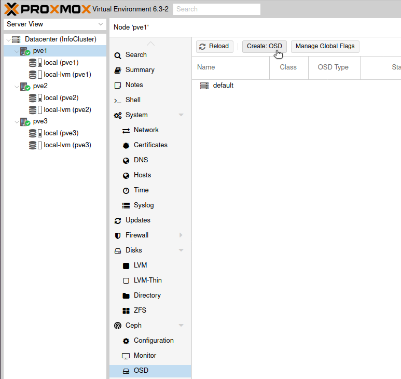Sort by the Class column header
401x379 pixels.
click(x=289, y=67)
